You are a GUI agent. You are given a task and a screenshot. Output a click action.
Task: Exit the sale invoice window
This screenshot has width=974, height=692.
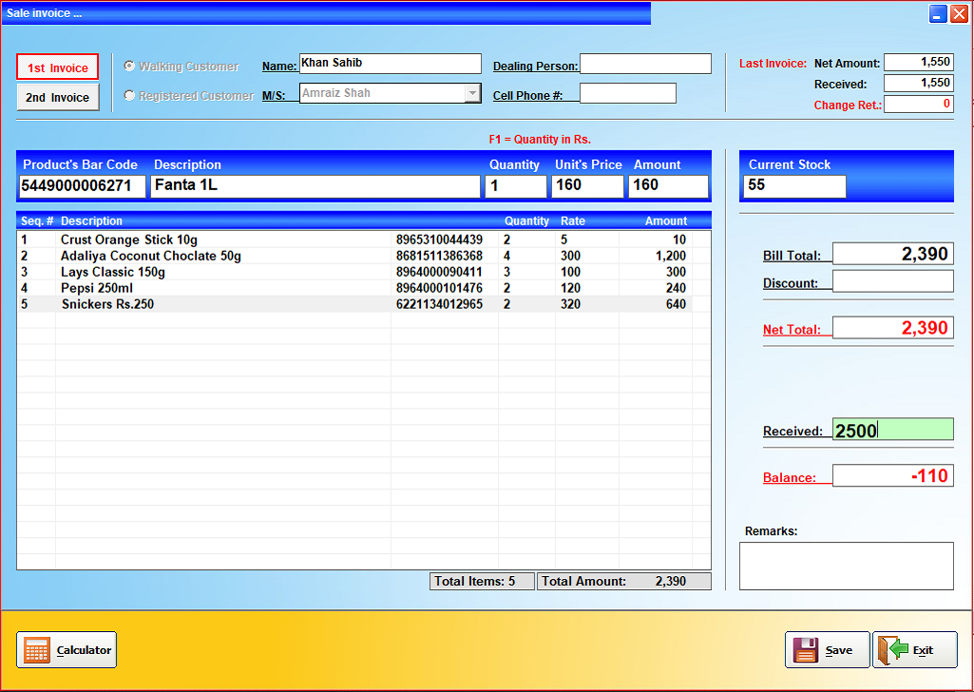click(915, 650)
